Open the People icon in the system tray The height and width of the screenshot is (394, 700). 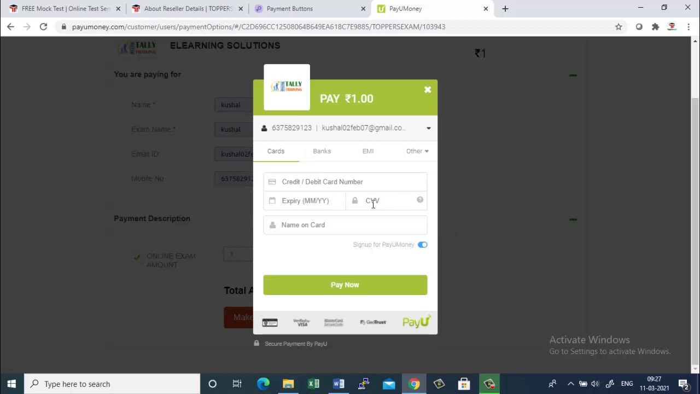552,384
